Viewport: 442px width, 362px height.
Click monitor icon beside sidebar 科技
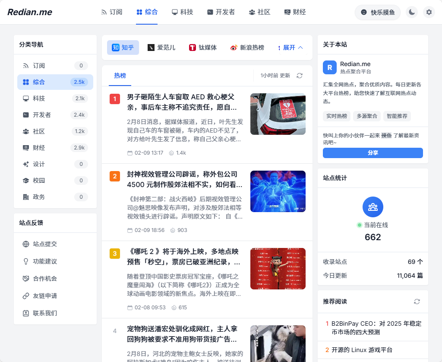click(26, 98)
